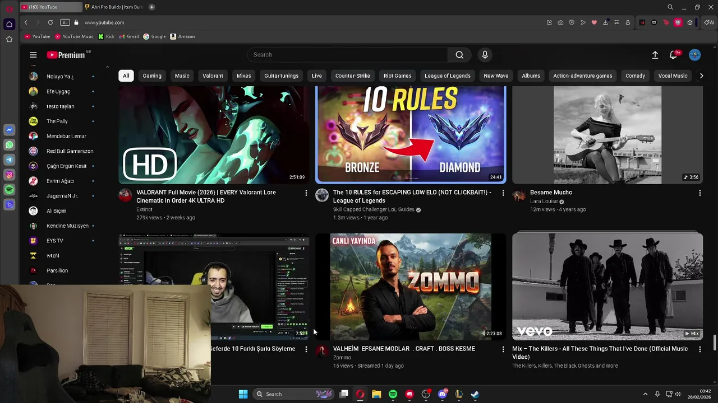Open Instagram in the Opera sidebar
This screenshot has width=718, height=403.
point(9,175)
